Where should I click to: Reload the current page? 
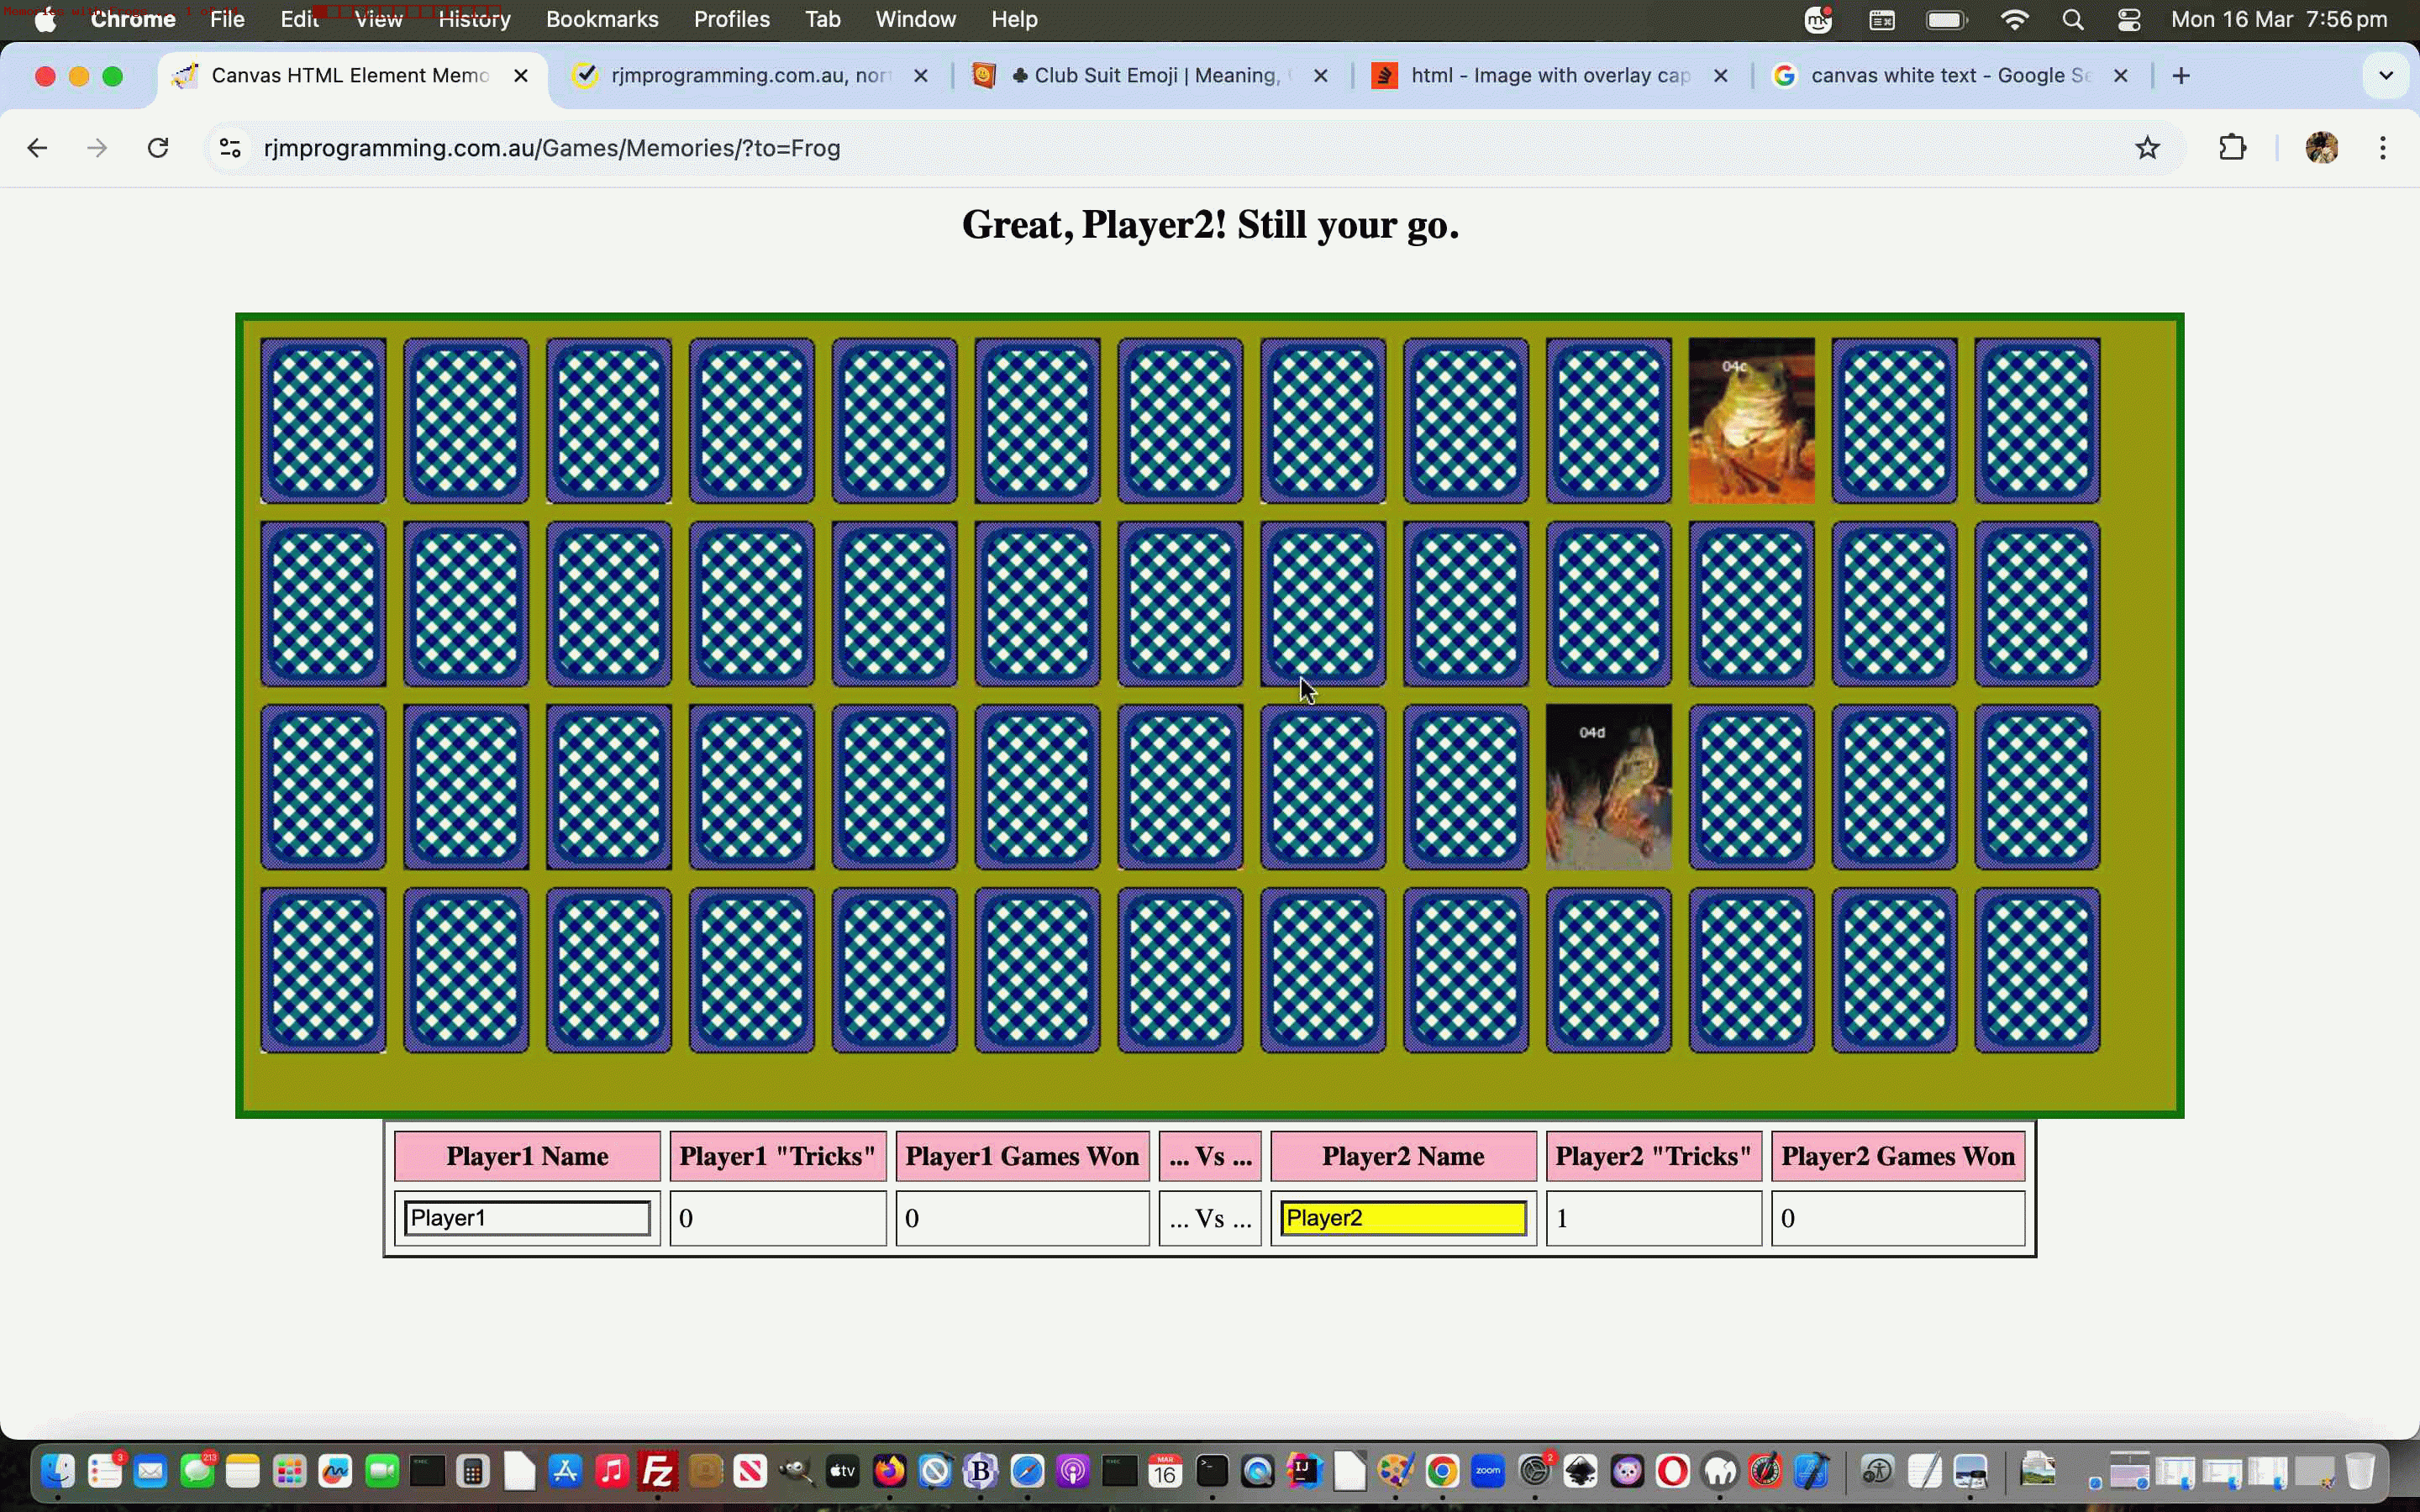158,148
